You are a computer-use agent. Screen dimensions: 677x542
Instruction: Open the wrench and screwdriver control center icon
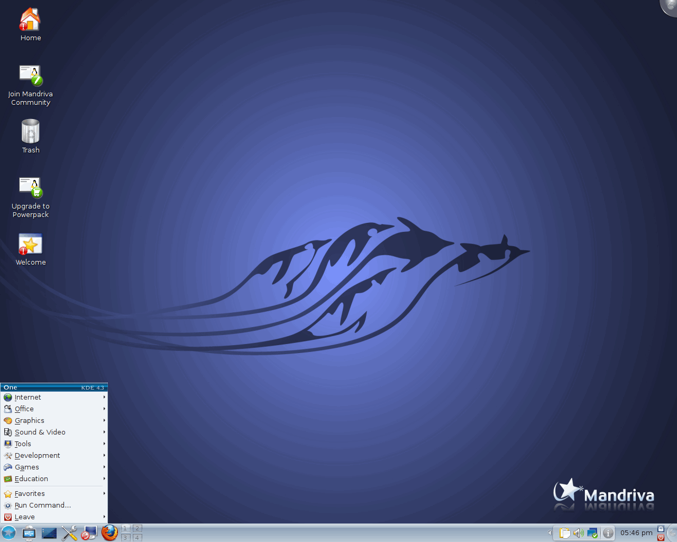69,533
